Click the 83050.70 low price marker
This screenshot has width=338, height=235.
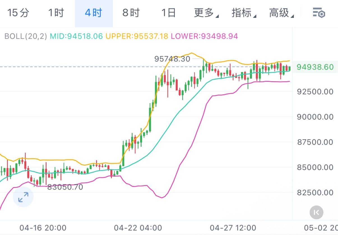click(65, 187)
